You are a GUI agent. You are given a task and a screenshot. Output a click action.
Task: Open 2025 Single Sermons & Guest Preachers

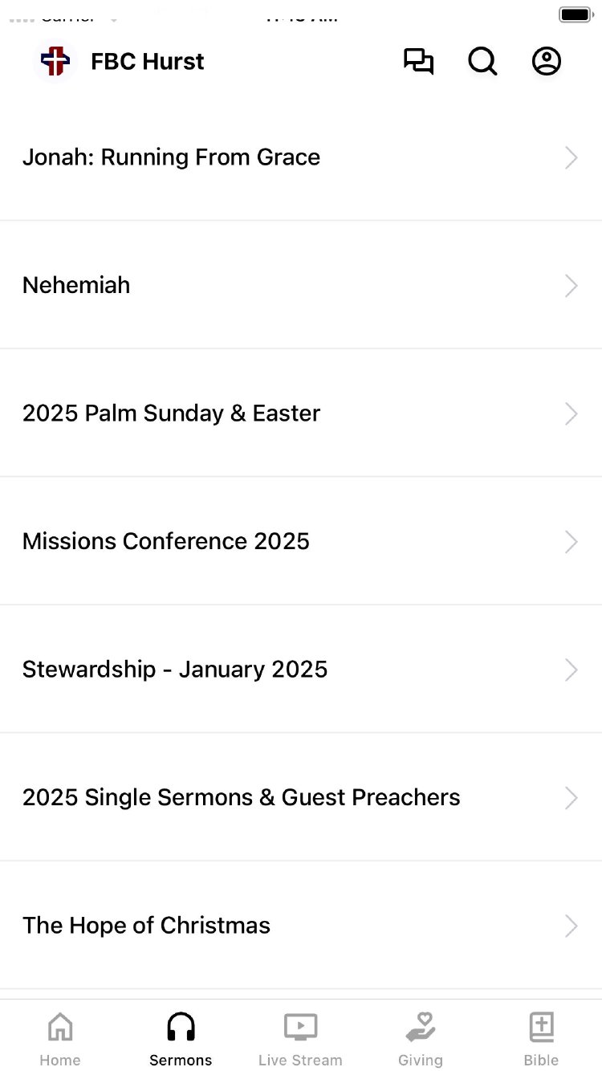(x=242, y=797)
